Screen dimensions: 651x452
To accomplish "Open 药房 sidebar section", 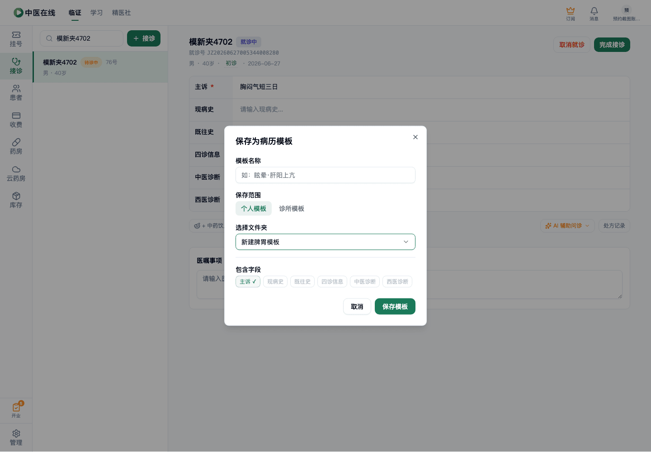I will (16, 147).
